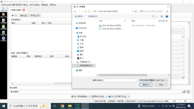194x109 pixels.
Task: Expand the address bar path dropdown
Action: (133, 11)
